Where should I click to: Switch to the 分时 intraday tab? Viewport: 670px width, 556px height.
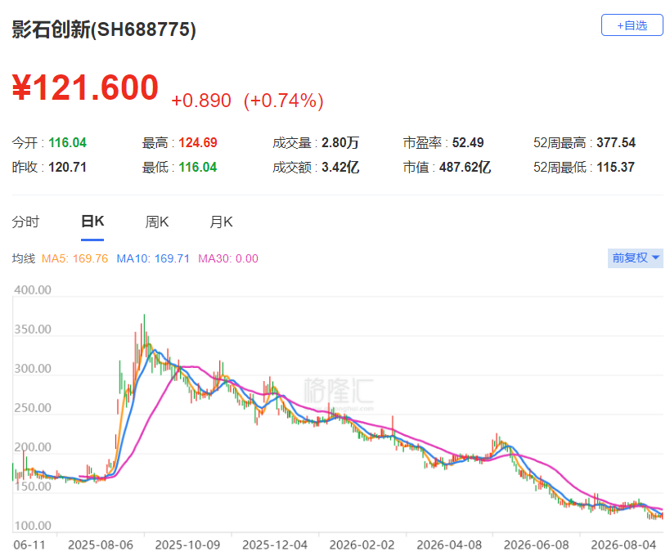tap(25, 222)
